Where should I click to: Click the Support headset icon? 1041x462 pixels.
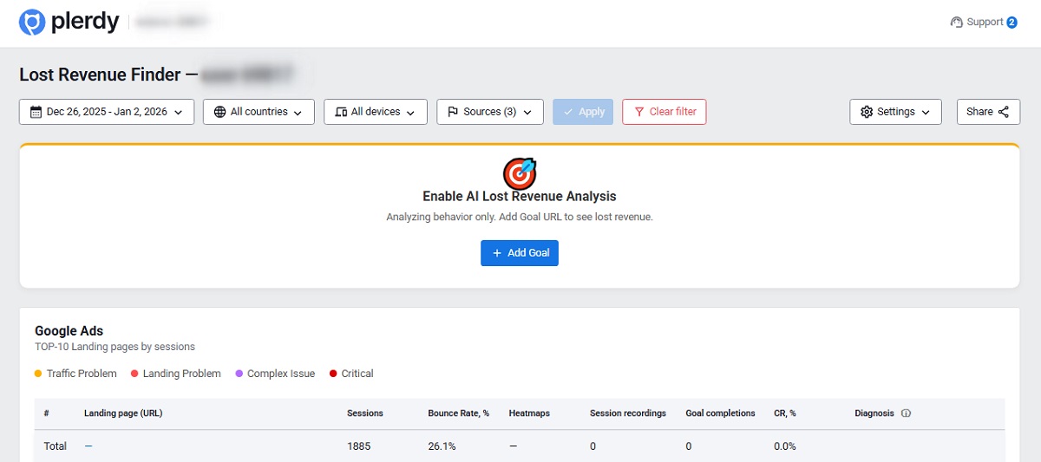957,23
